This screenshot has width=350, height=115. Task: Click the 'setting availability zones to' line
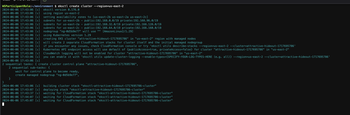tap(75, 17)
